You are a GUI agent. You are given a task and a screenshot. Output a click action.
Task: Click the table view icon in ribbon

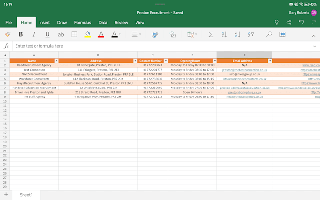282,34
